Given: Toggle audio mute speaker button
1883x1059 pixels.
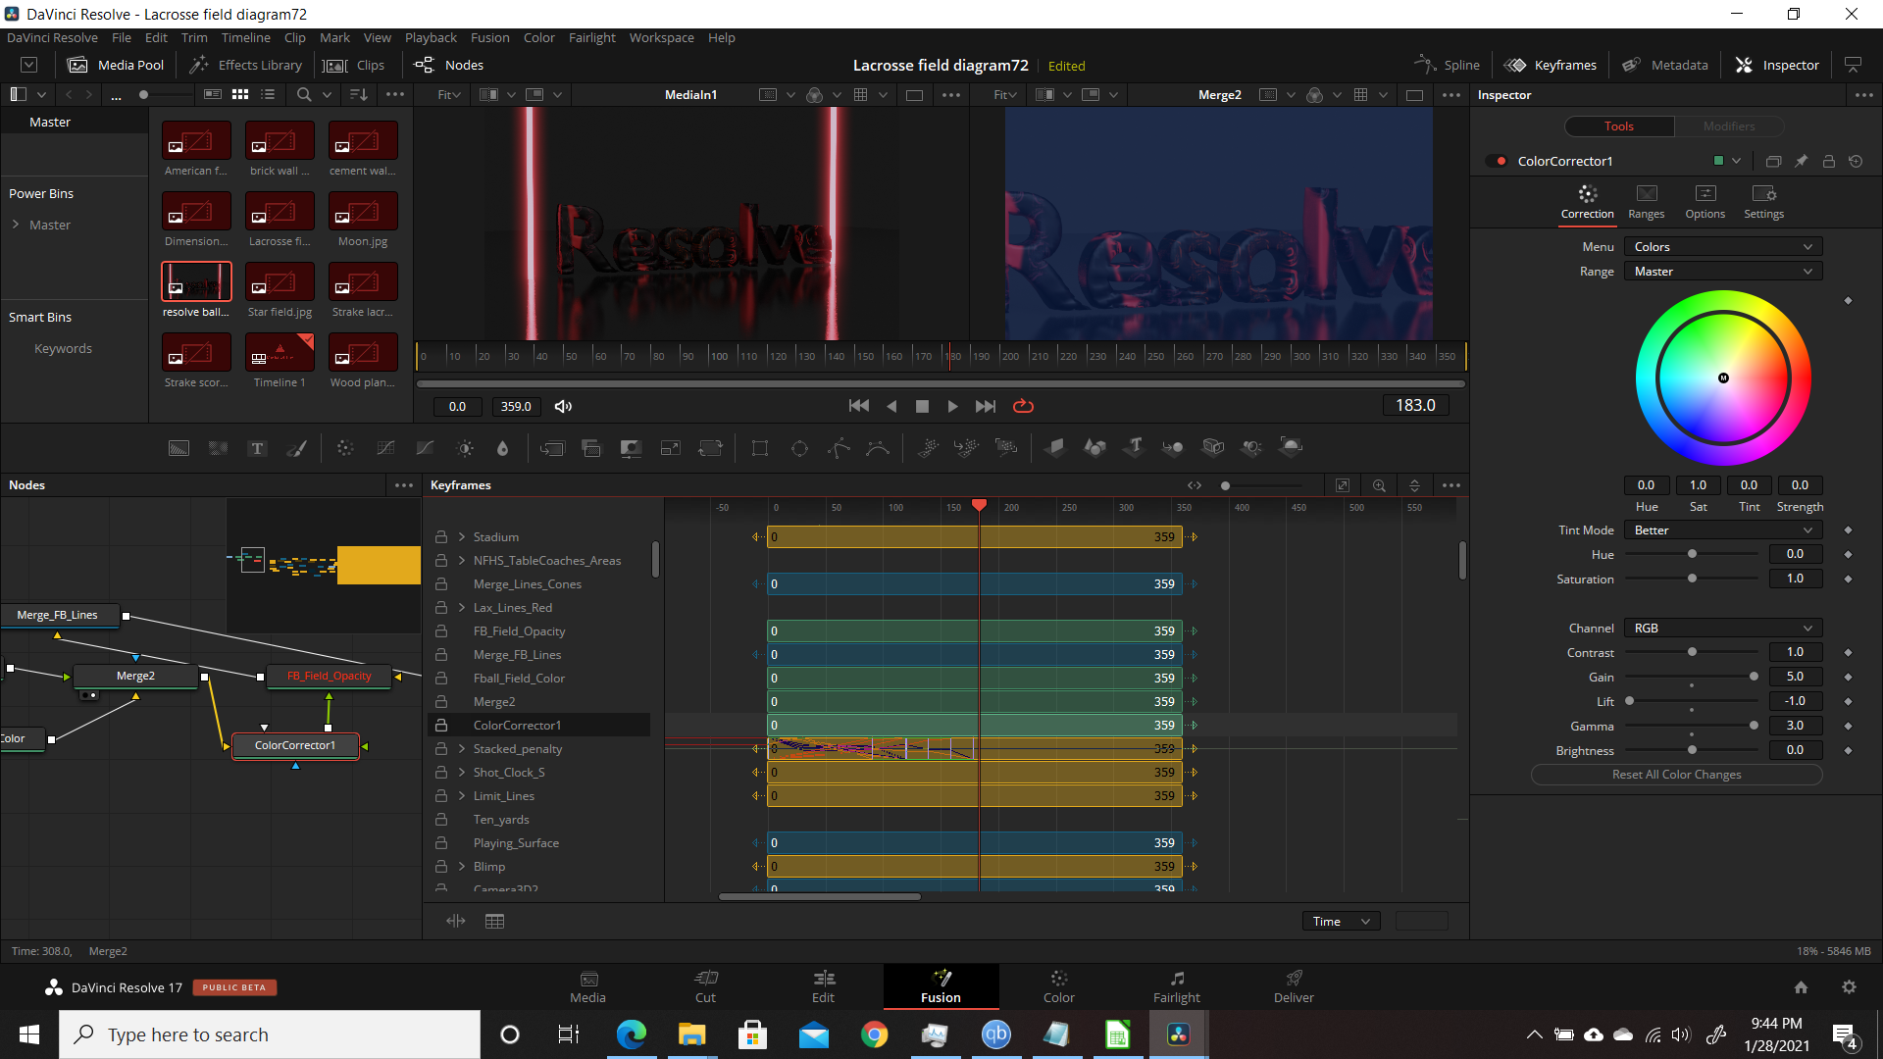Looking at the screenshot, I should click(563, 406).
